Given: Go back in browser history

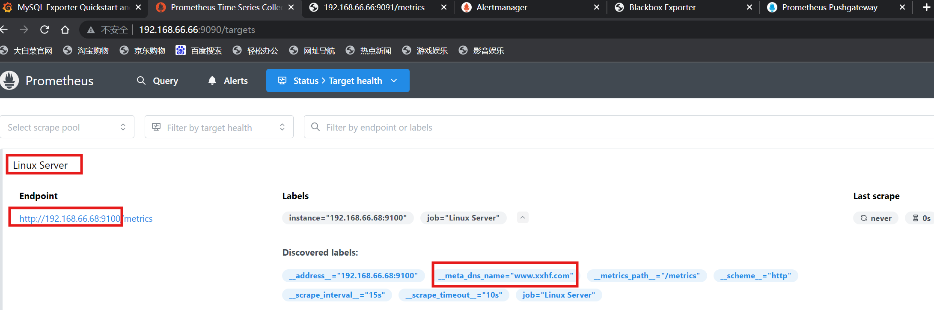Looking at the screenshot, I should point(4,30).
